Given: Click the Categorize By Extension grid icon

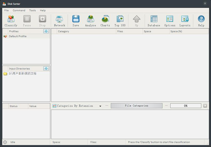Looking at the screenshot, I should tap(55, 106).
